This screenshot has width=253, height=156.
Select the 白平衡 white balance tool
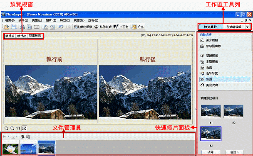click(x=121, y=27)
